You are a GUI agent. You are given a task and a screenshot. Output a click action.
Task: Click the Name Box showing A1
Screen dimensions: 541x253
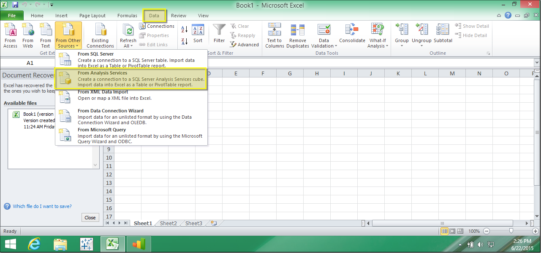pos(30,63)
